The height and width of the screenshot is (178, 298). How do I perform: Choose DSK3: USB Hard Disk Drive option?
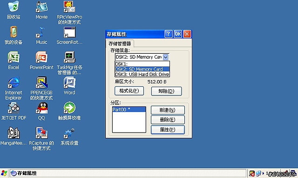[142, 74]
